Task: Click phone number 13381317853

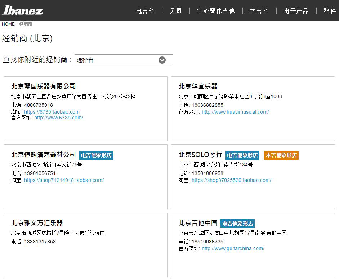Action: pyautogui.click(x=40, y=242)
